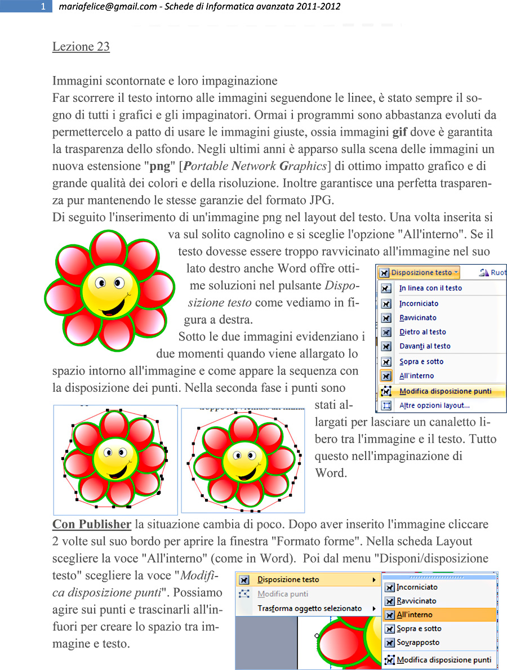Click the underlined 'Con Publisher' text
Viewport: 507px width, 670px height.
(91, 524)
